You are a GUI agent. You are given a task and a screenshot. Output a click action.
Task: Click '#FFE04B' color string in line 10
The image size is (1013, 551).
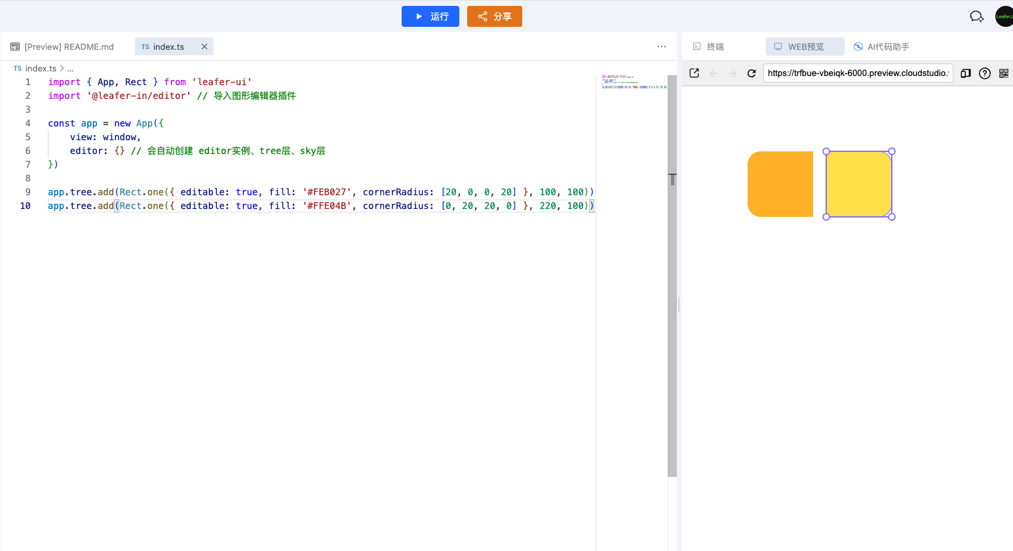click(327, 206)
